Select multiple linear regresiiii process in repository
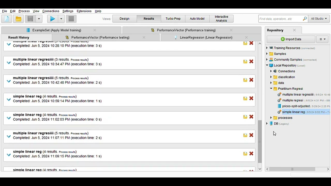 click(x=298, y=95)
